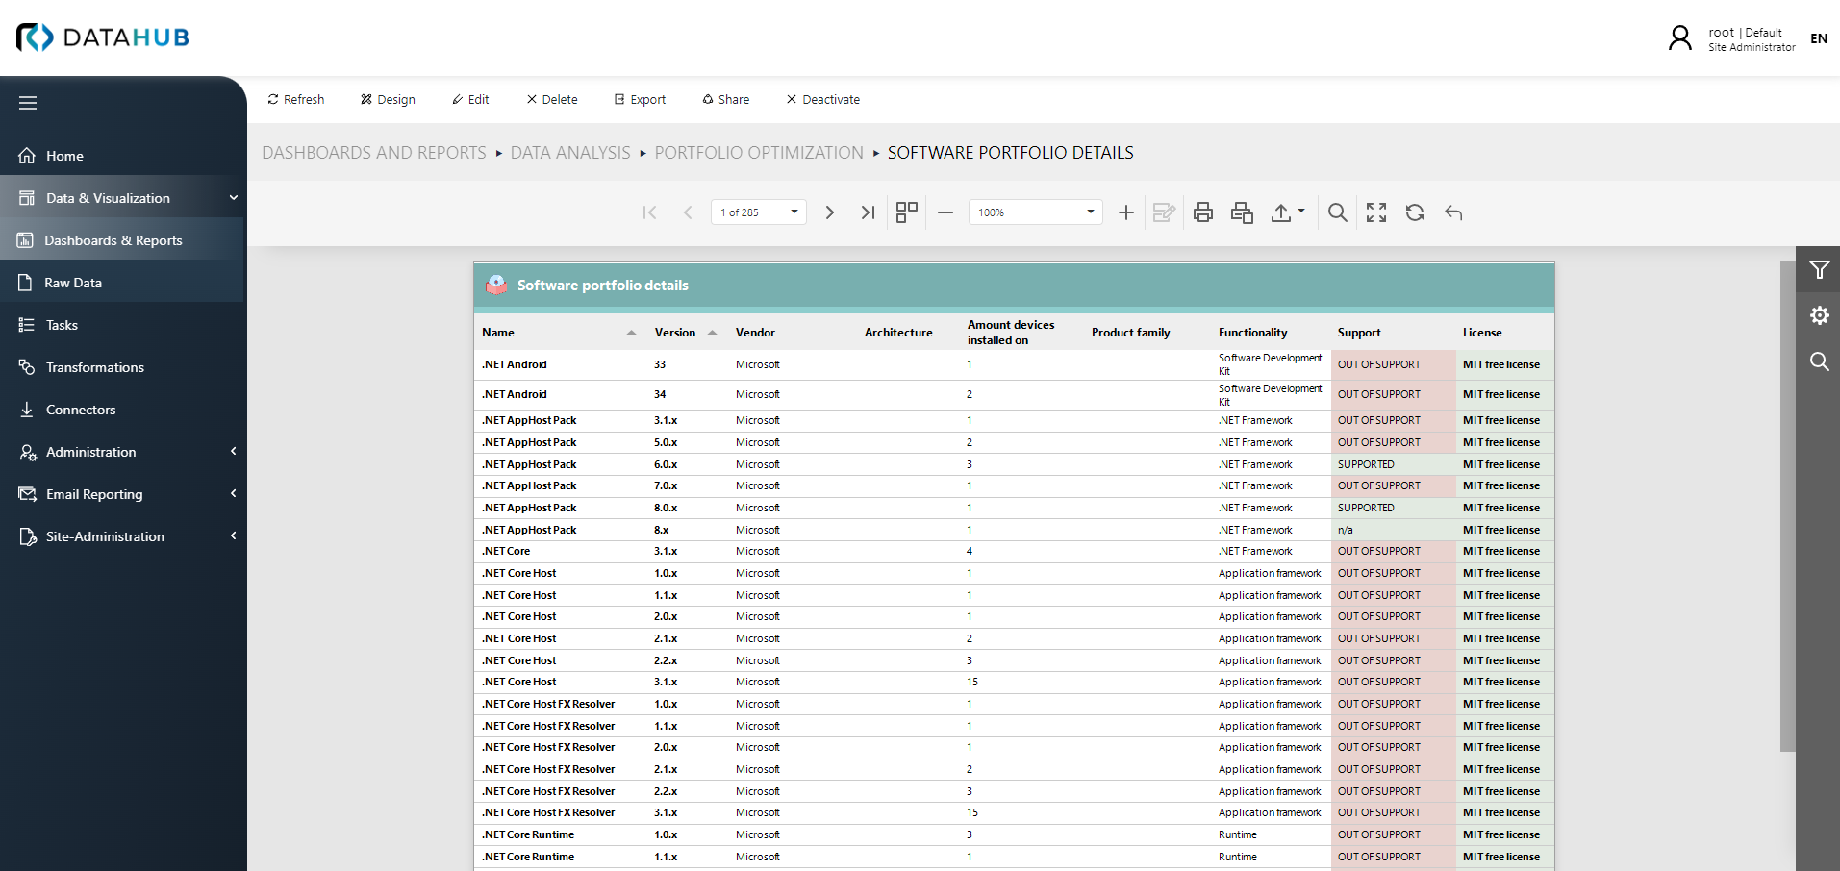Expand the Export To dropdown arrow
1840x871 pixels.
tap(1301, 212)
